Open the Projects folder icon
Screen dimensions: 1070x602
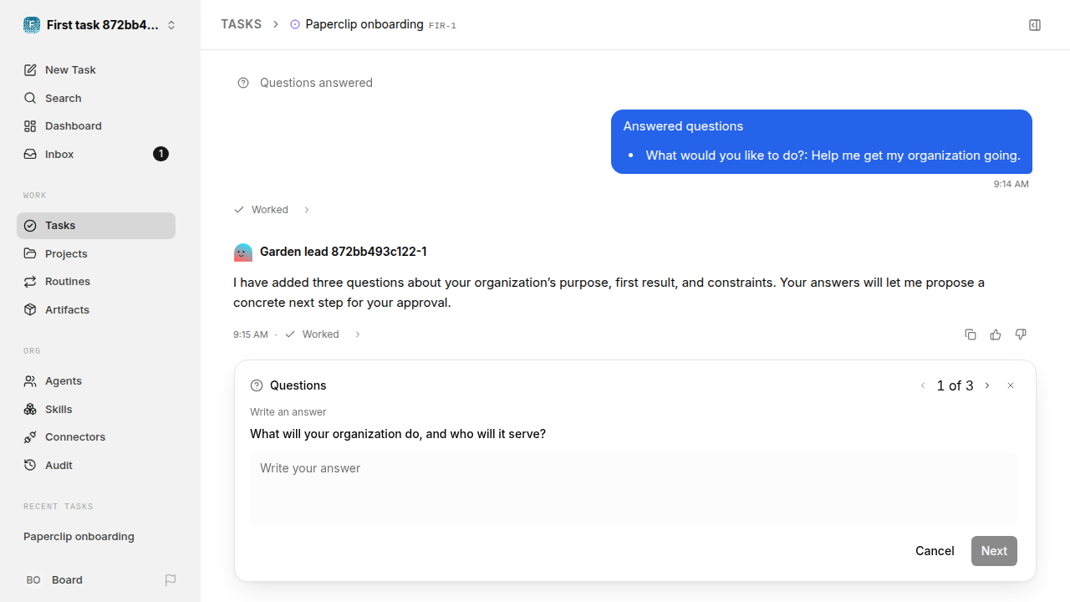tap(30, 253)
